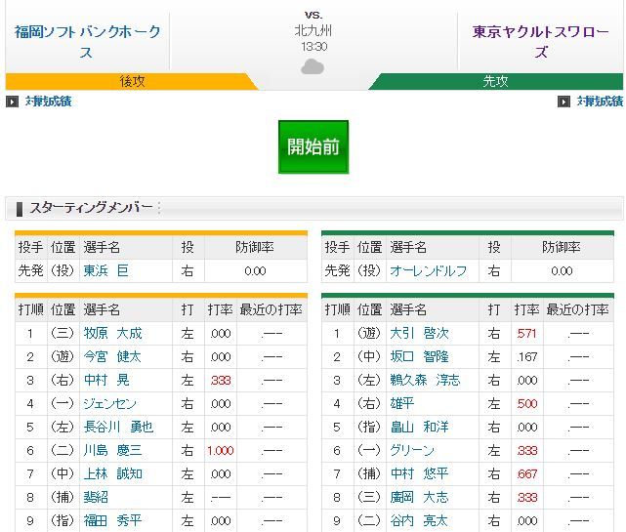
Task: Click Swallows 最近の打率 column header
Action: tap(578, 310)
